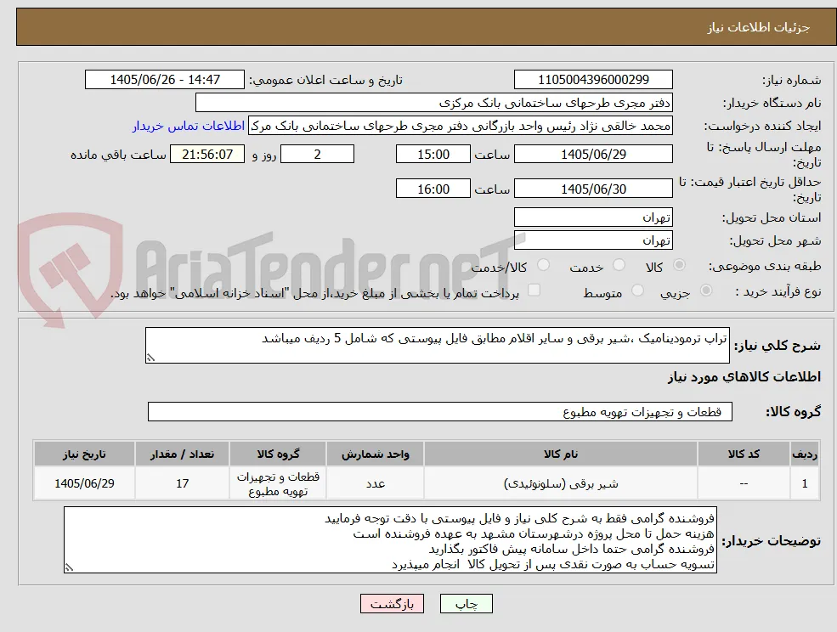Viewport: 837px width, 632px height.
Task: Click the general need description text area
Action: (437, 346)
